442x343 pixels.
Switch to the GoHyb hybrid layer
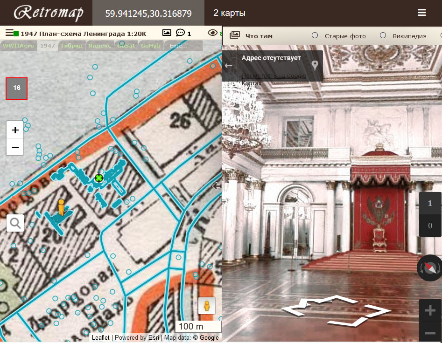tap(150, 46)
